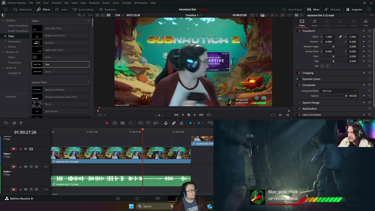This screenshot has width=375, height=211.
Task: Switch to Inspector File tab
Action: click(x=366, y=23)
